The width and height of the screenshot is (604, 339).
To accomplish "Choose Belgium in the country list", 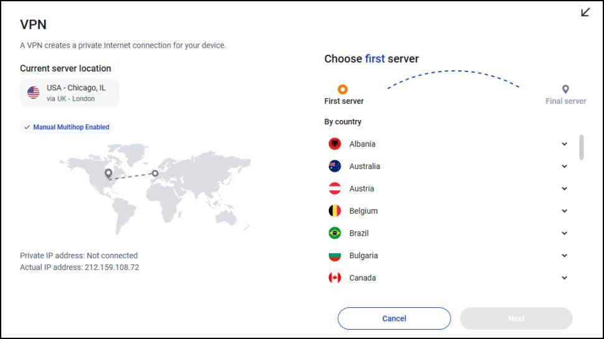I will point(363,211).
